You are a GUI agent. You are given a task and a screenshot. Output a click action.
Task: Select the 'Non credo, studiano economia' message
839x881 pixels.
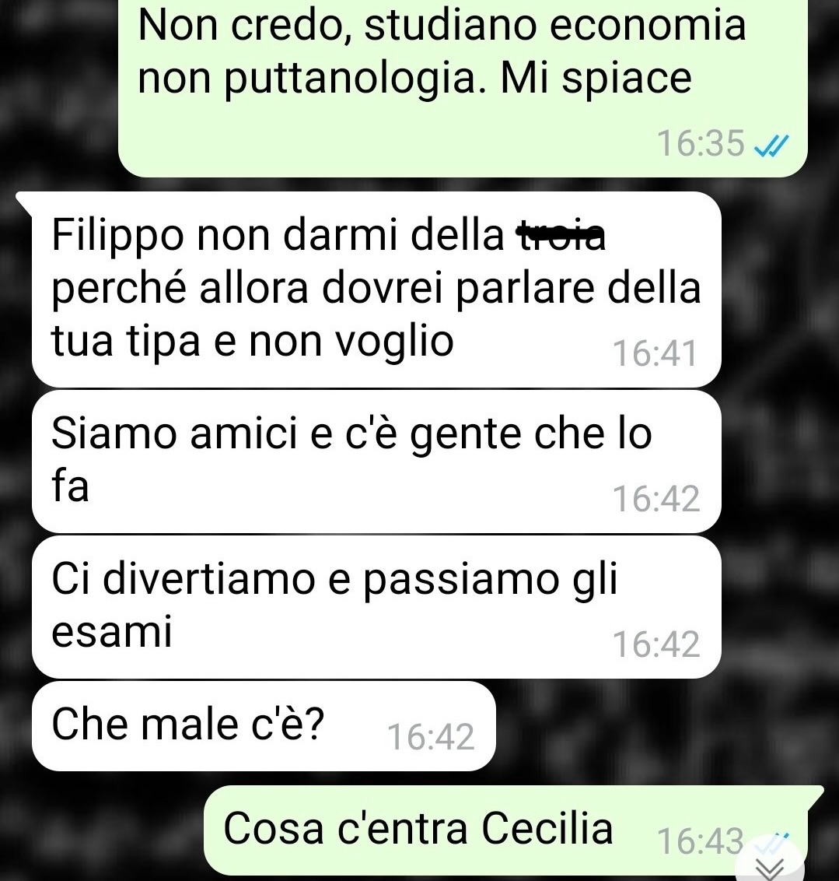[x=463, y=88]
